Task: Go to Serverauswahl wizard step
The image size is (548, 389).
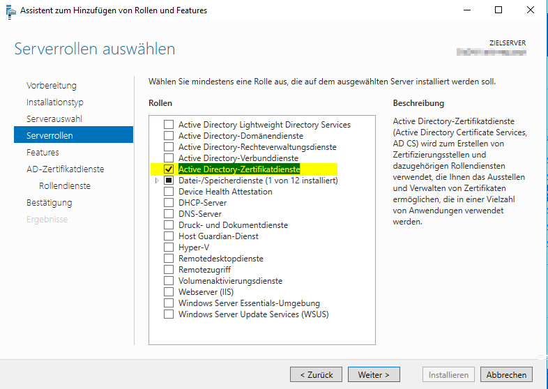Action: click(x=54, y=119)
